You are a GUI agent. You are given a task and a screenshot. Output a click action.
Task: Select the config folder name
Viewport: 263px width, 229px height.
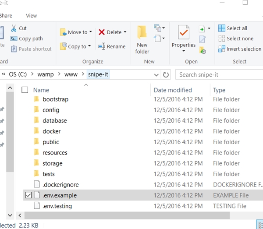tap(51, 110)
